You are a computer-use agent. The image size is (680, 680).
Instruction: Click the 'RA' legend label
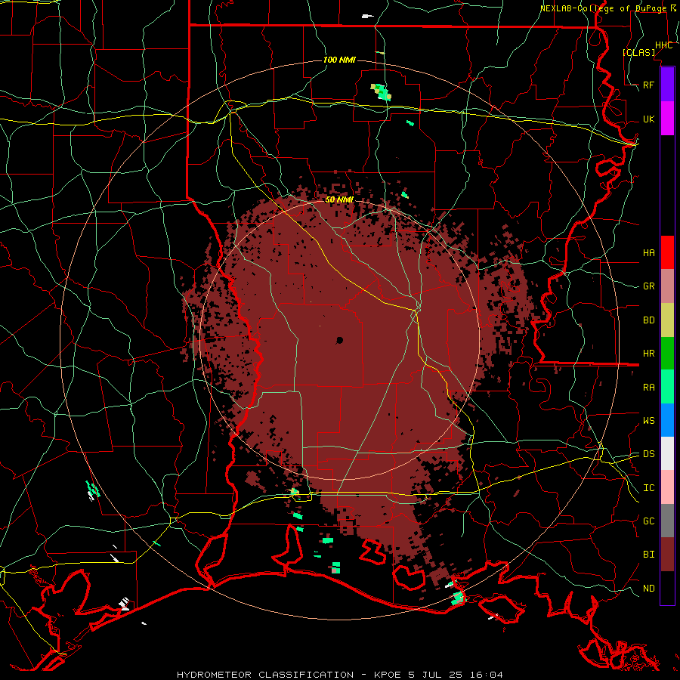click(x=649, y=388)
